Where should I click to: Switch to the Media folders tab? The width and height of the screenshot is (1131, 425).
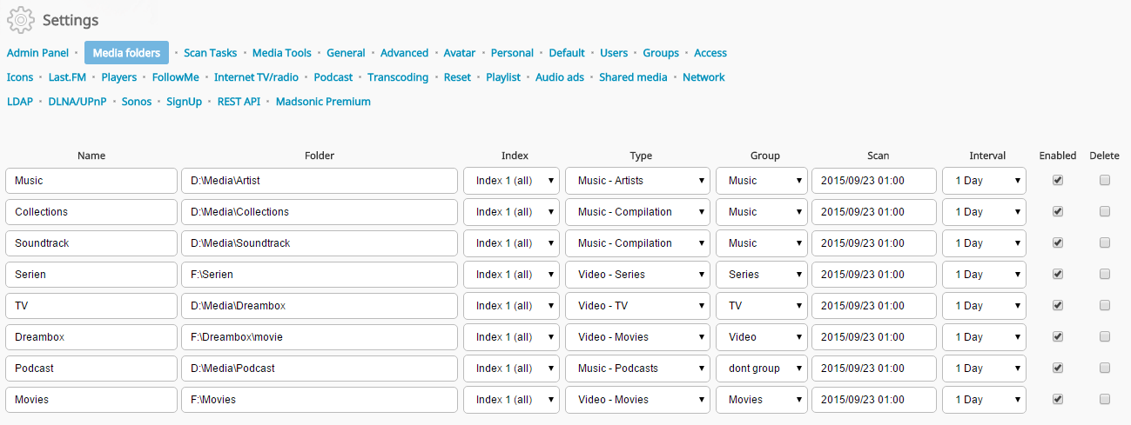click(126, 53)
